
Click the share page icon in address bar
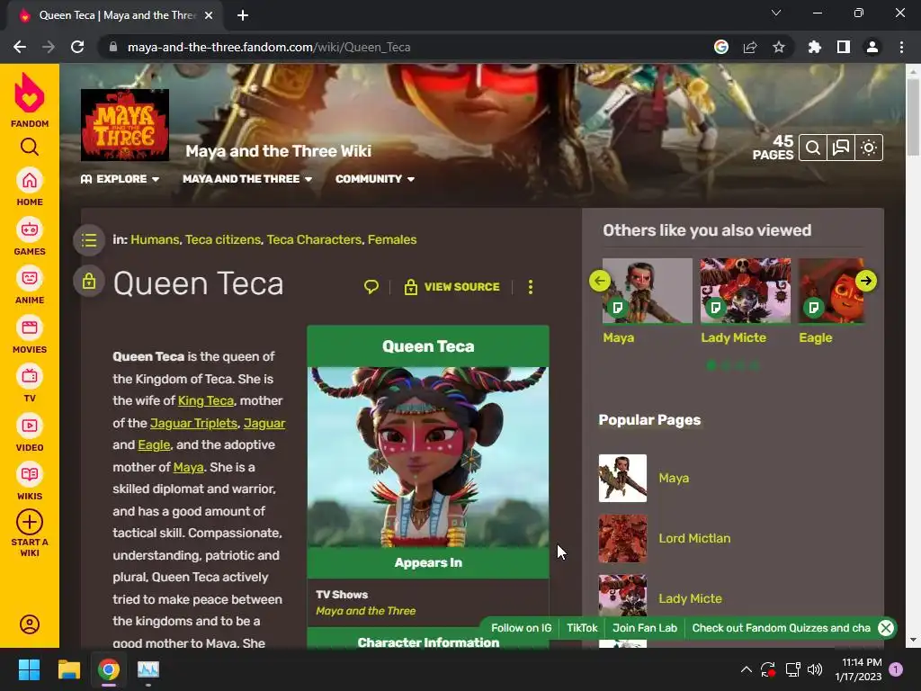pyautogui.click(x=750, y=47)
